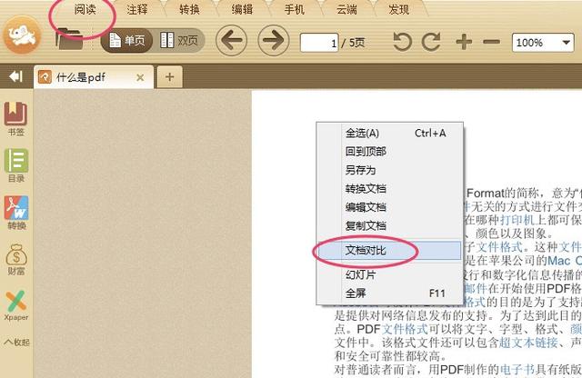Open the 阅读 tab
Viewport: 582px width, 378px height.
point(85,9)
